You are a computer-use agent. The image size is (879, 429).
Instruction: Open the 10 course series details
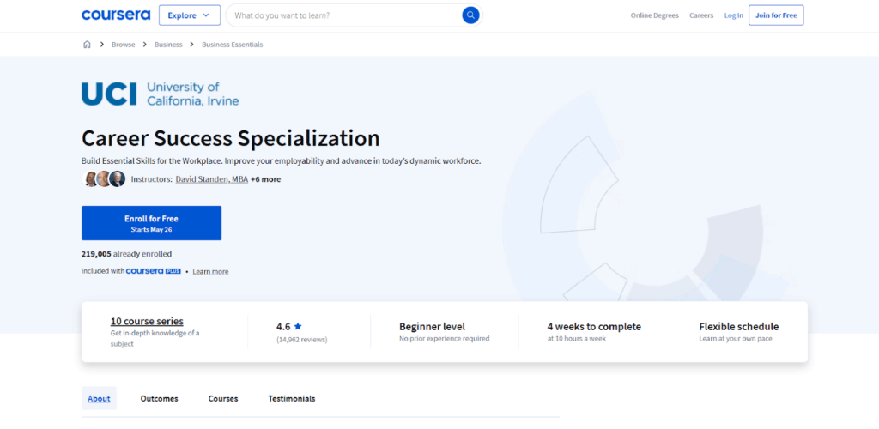pos(147,322)
